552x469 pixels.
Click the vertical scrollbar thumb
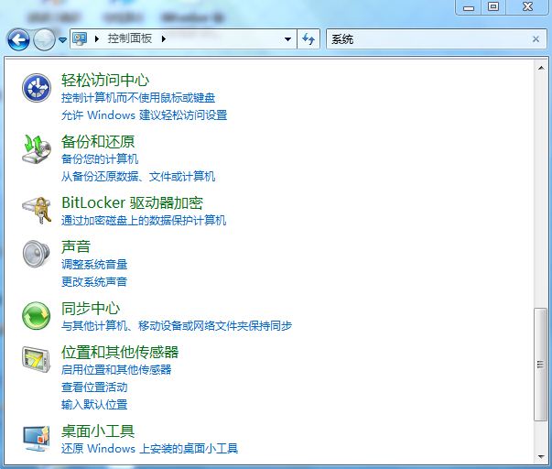[540, 365]
